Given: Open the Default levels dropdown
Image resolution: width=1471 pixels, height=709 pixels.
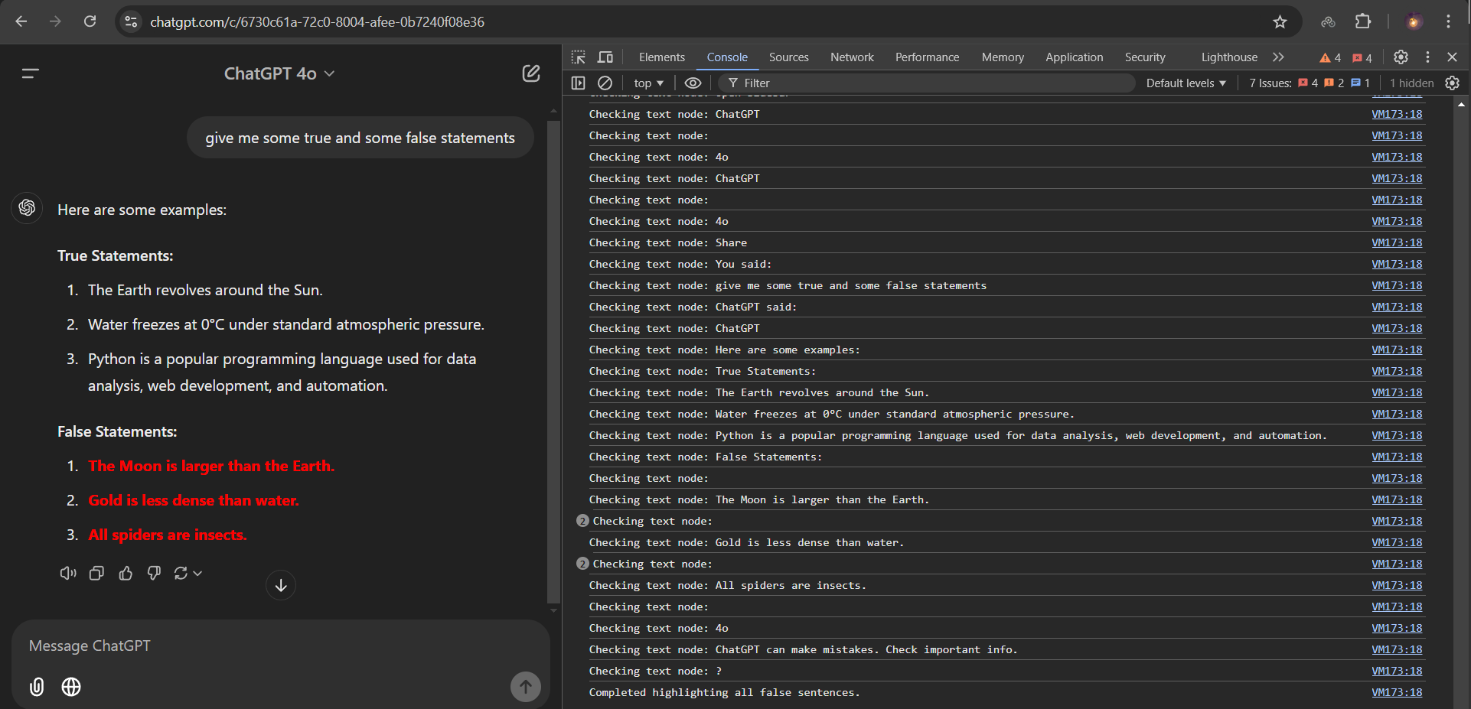Looking at the screenshot, I should 1186,83.
